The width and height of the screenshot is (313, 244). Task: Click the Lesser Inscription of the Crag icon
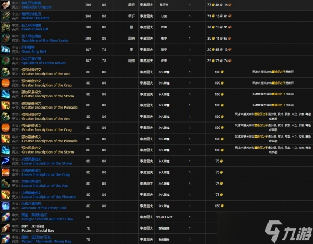click(x=5, y=172)
